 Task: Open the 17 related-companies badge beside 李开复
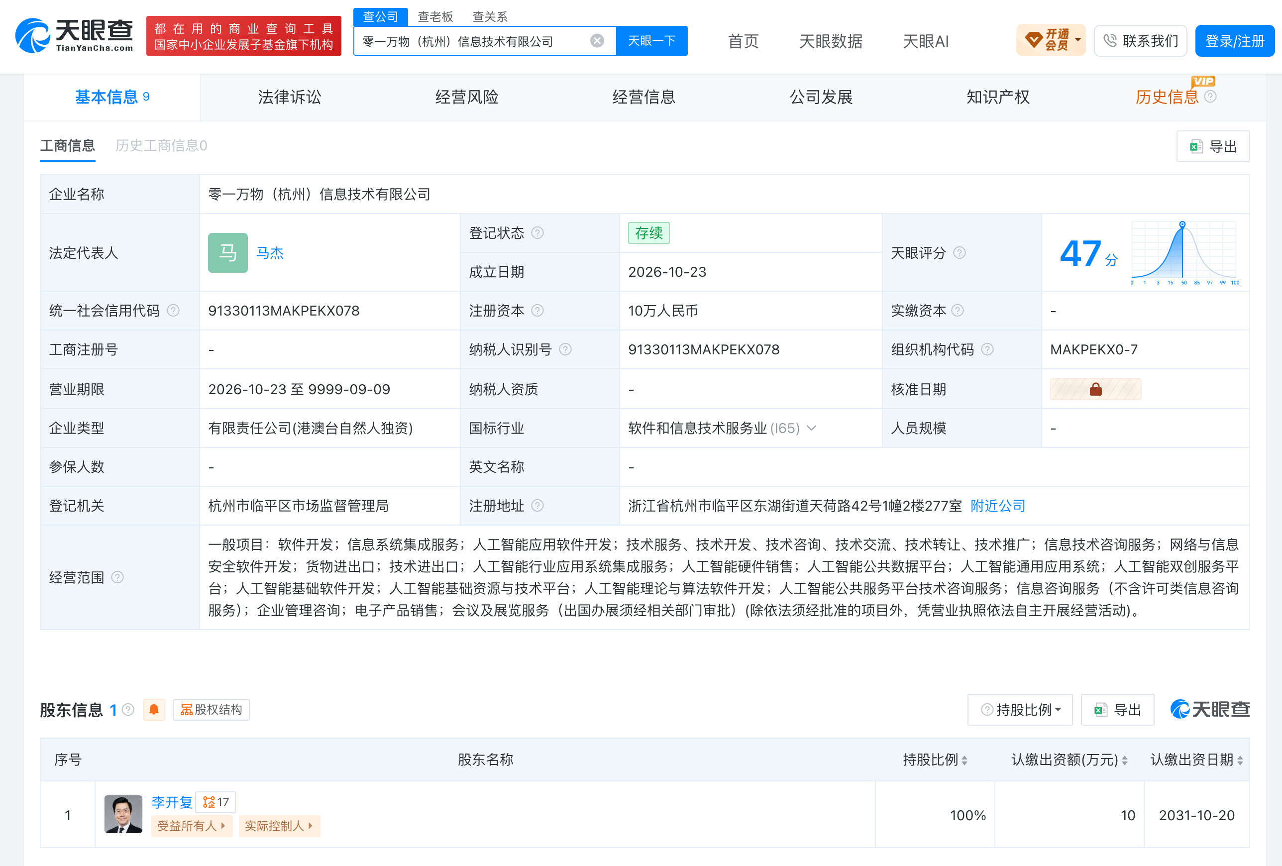[215, 802]
